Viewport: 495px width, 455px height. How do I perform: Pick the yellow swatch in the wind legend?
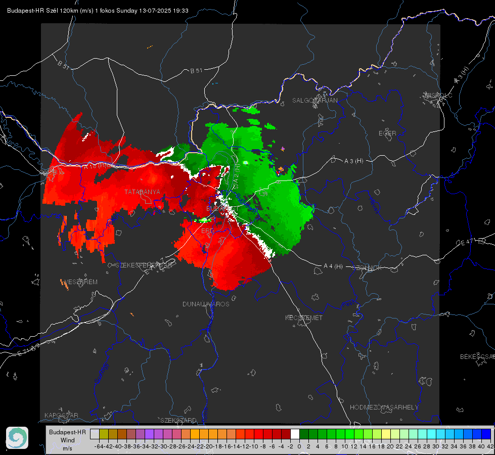[386, 434]
